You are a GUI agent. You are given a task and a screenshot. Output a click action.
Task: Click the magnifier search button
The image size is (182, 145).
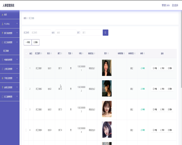[x=106, y=33]
